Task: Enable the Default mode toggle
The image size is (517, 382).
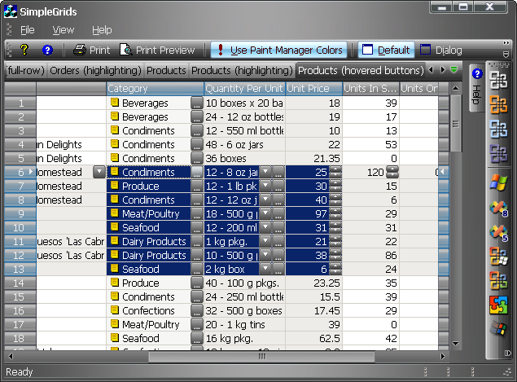Action: tap(386, 50)
